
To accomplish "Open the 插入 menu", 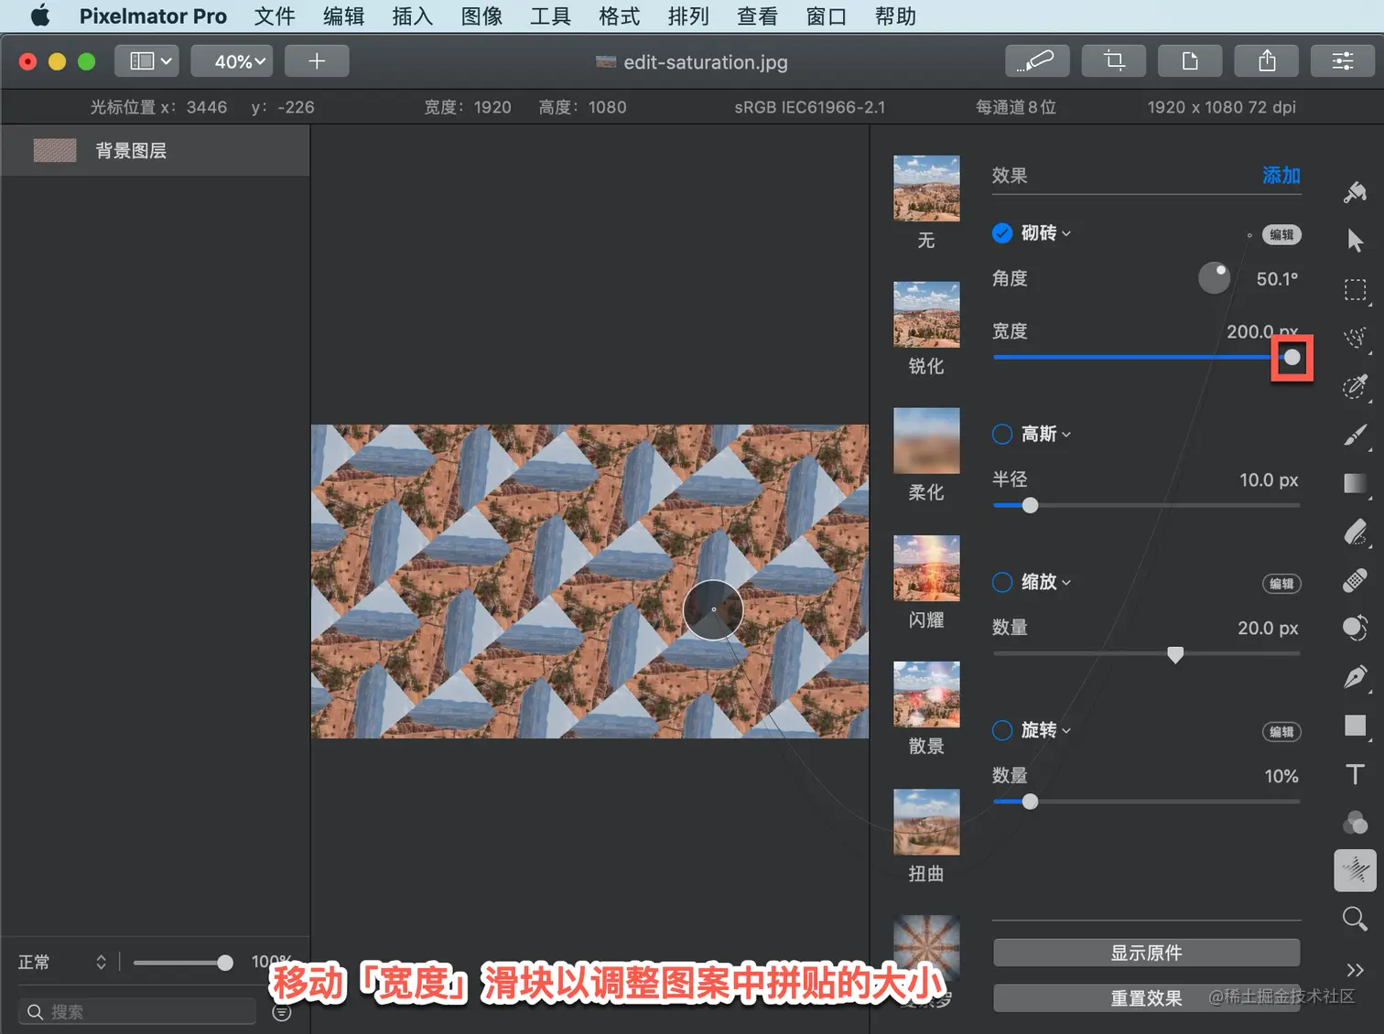I will point(413,16).
